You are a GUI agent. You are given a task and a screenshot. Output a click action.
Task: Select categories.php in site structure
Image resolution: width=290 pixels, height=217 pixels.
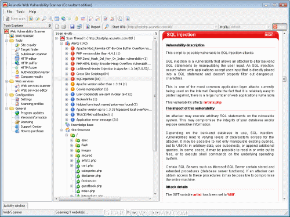point(92,171)
